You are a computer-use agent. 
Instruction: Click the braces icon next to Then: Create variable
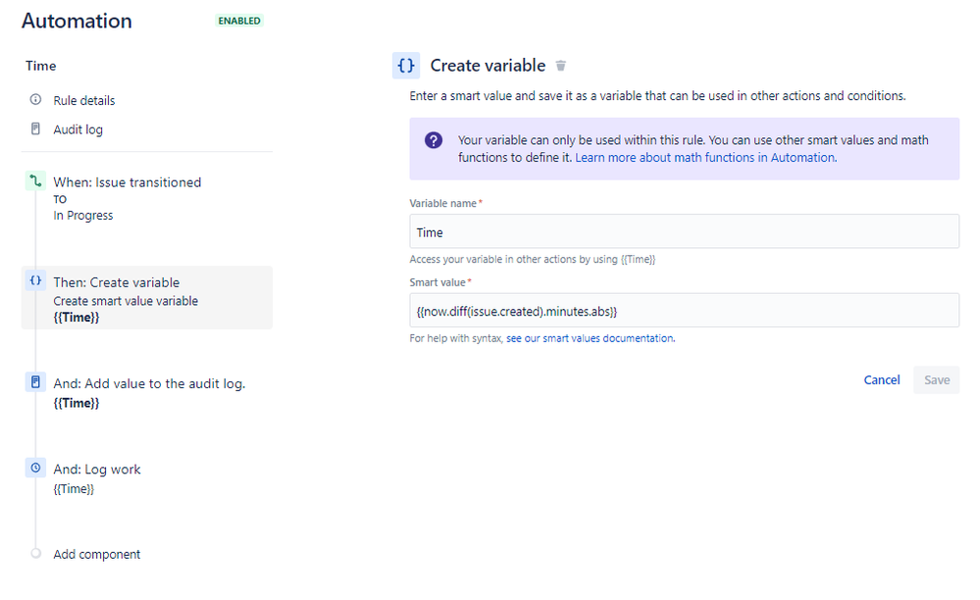34,281
